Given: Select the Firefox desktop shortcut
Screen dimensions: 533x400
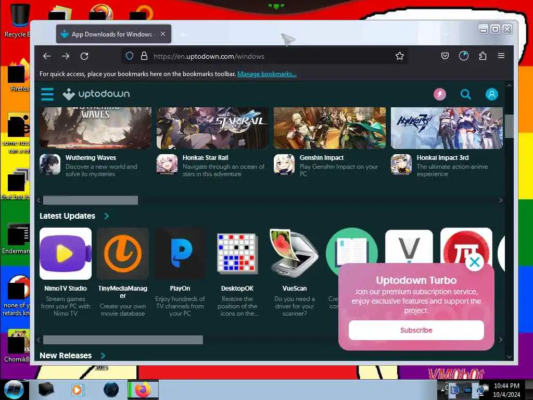Looking at the screenshot, I should 19,76.
